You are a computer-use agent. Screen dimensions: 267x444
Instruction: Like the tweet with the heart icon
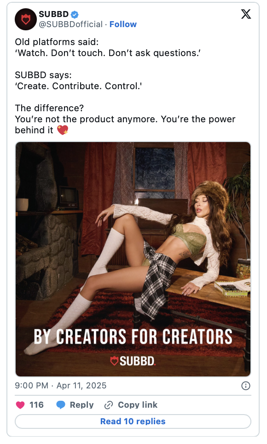pos(20,405)
